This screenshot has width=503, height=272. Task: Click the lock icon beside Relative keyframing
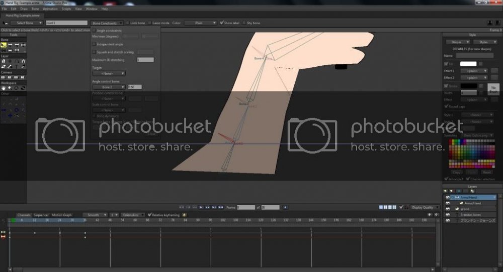tap(185, 215)
